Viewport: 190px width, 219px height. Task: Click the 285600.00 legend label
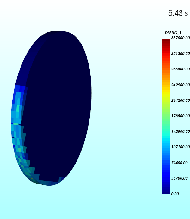(181, 69)
